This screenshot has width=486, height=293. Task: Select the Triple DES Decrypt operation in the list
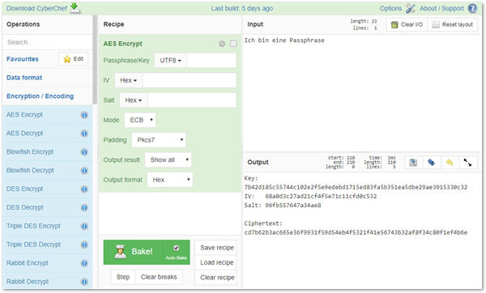click(48, 244)
